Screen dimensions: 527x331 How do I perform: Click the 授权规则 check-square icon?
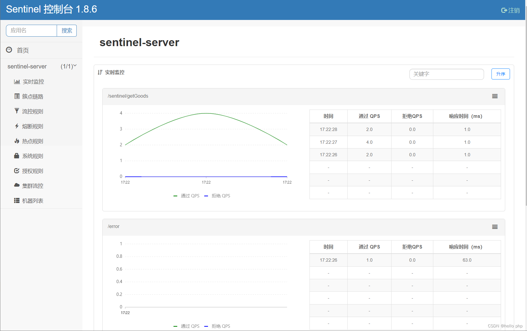click(17, 171)
